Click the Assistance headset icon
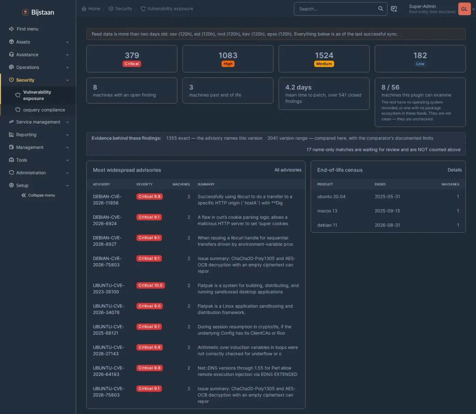Screen dimensions: 476x414 point(11,54)
